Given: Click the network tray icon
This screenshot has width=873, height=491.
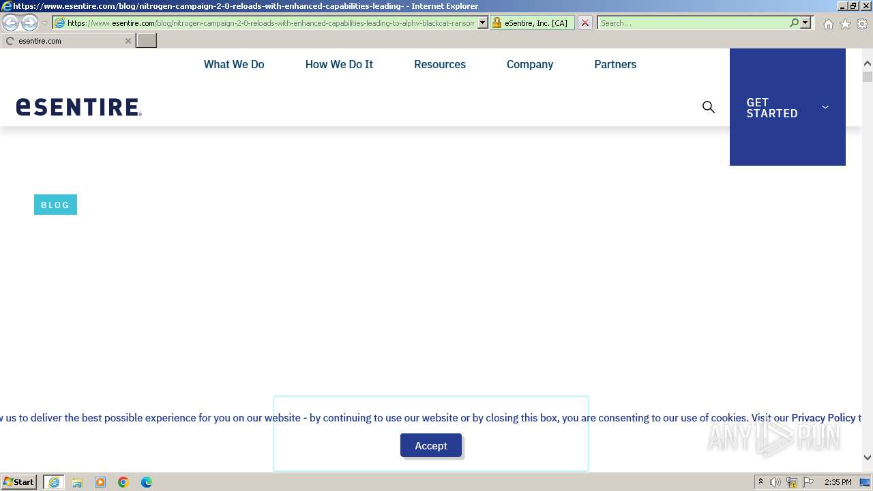Looking at the screenshot, I should pos(792,482).
